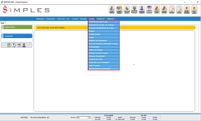Viewport: 201px width, 121px height.
Task: Open the NF Emissão icon
Action: (x=172, y=9)
